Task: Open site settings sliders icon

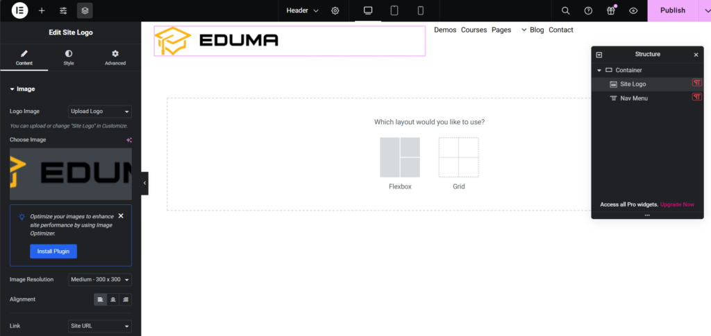Action: tap(63, 10)
